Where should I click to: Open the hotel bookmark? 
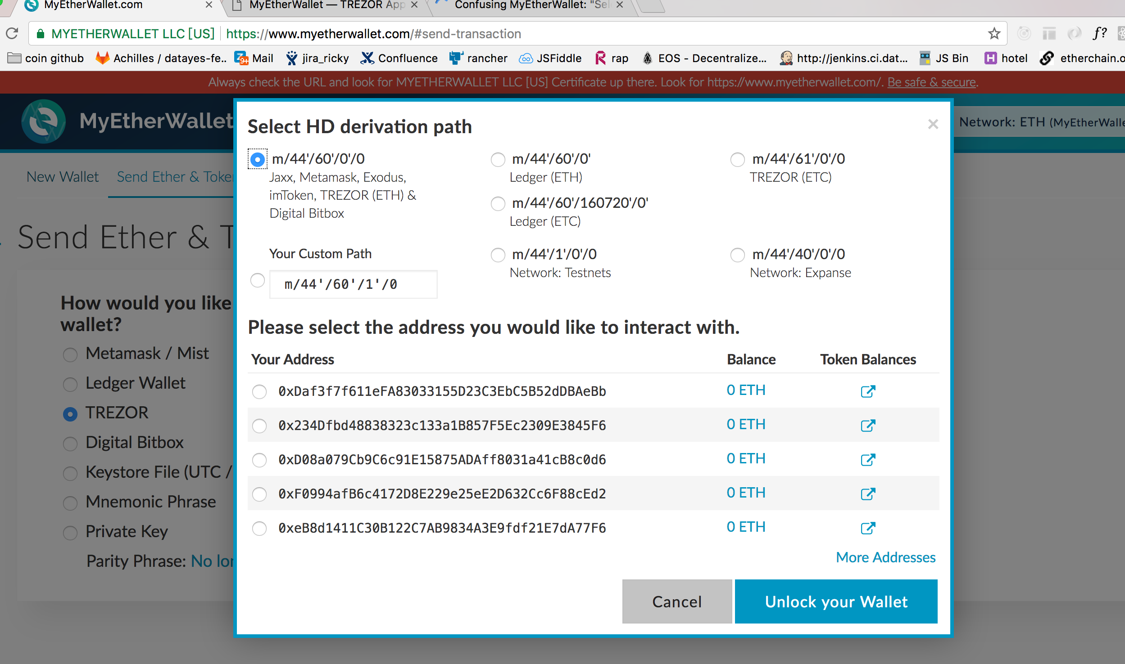(x=1006, y=58)
